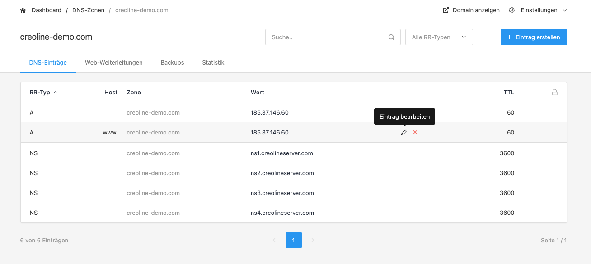Click the home icon in breadcrumb
591x264 pixels.
point(23,10)
